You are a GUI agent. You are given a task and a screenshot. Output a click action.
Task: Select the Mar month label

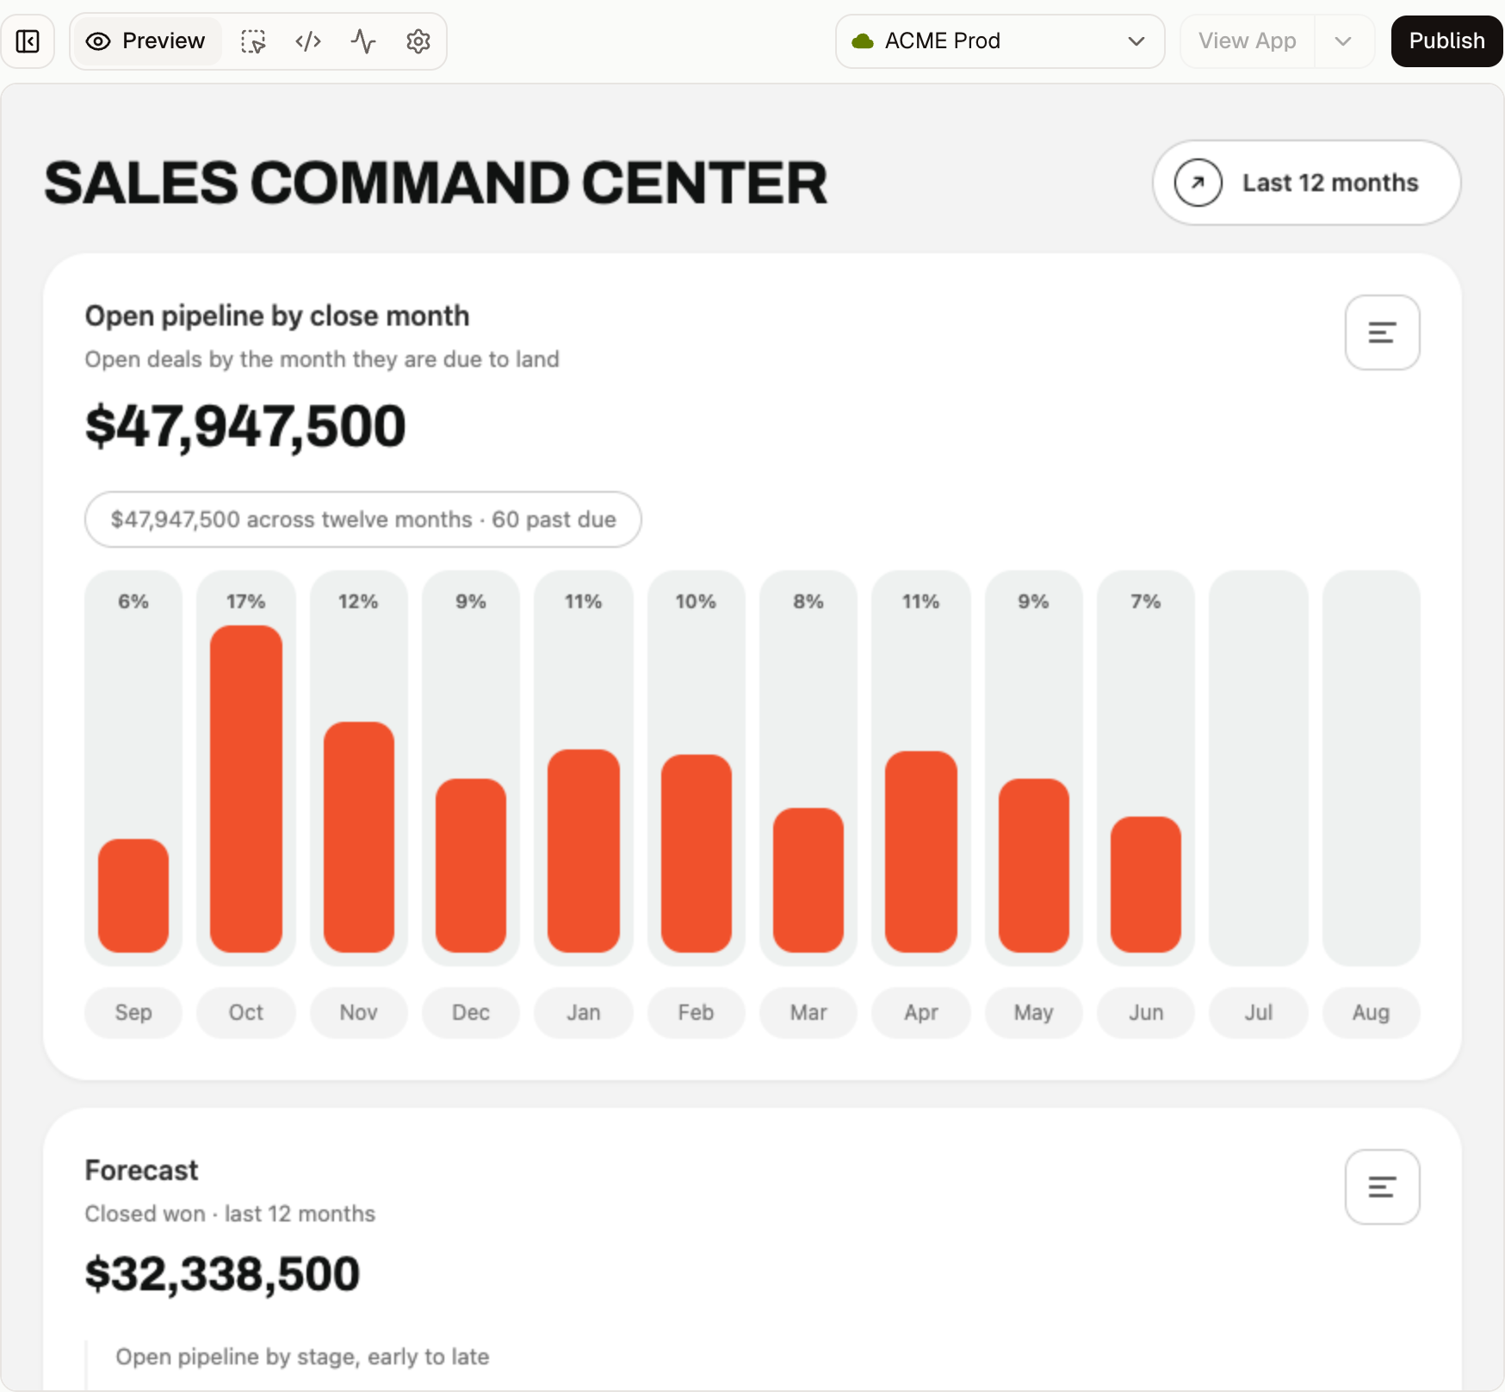[808, 1012]
